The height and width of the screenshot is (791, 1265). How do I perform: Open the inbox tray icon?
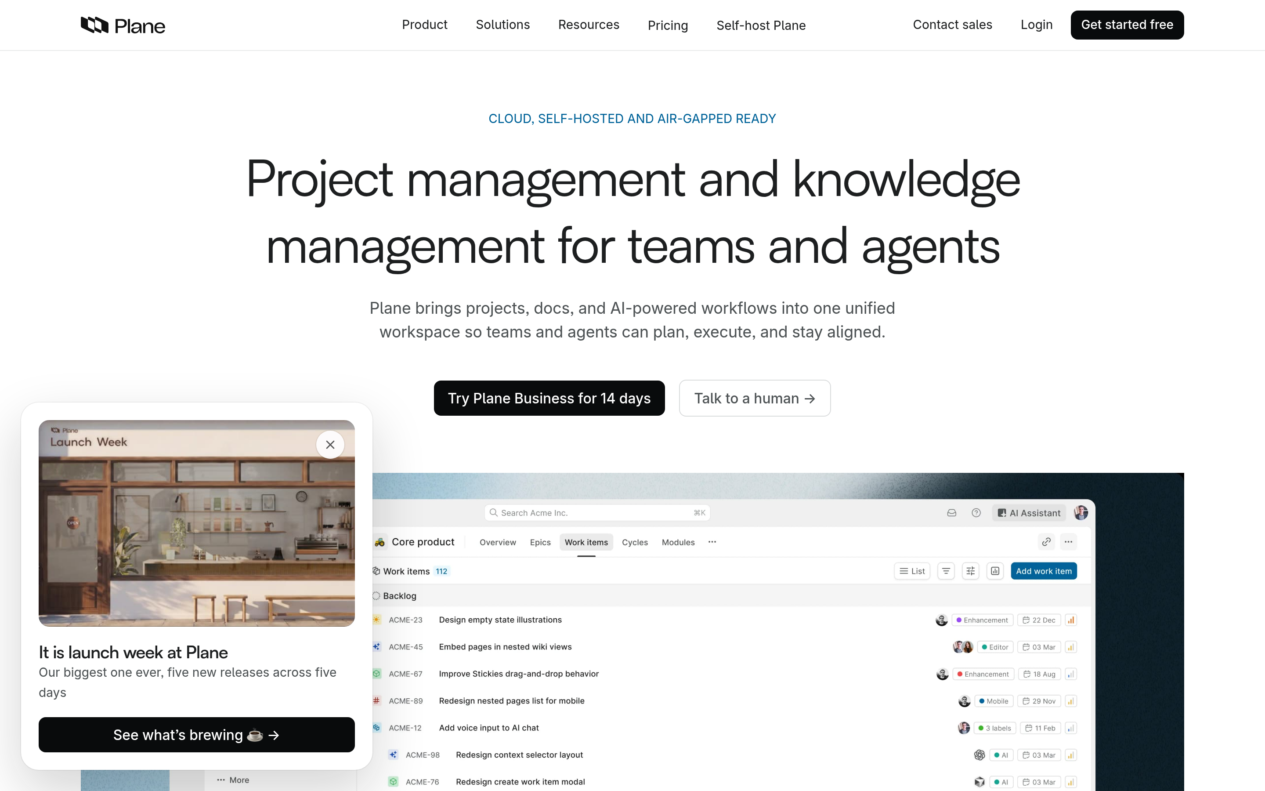tap(951, 513)
